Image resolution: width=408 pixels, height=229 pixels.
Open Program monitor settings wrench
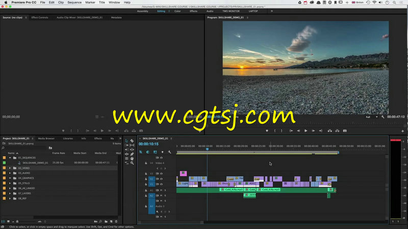pos(383,117)
